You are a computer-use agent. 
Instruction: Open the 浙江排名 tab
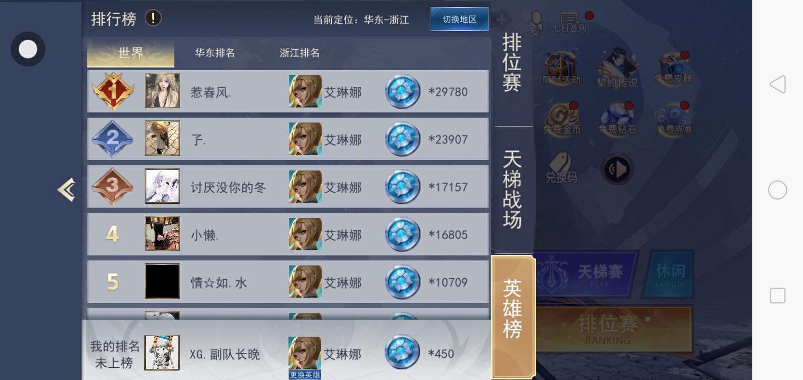pyautogui.click(x=300, y=53)
